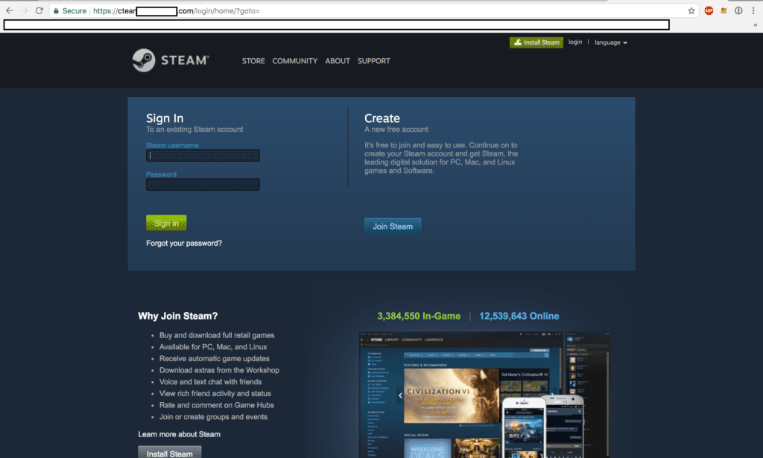Focus the Steam username field
Image resolution: width=763 pixels, height=458 pixels.
click(x=203, y=156)
